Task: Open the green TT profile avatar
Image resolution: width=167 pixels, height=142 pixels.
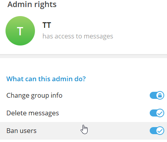Action: pyautogui.click(x=20, y=31)
